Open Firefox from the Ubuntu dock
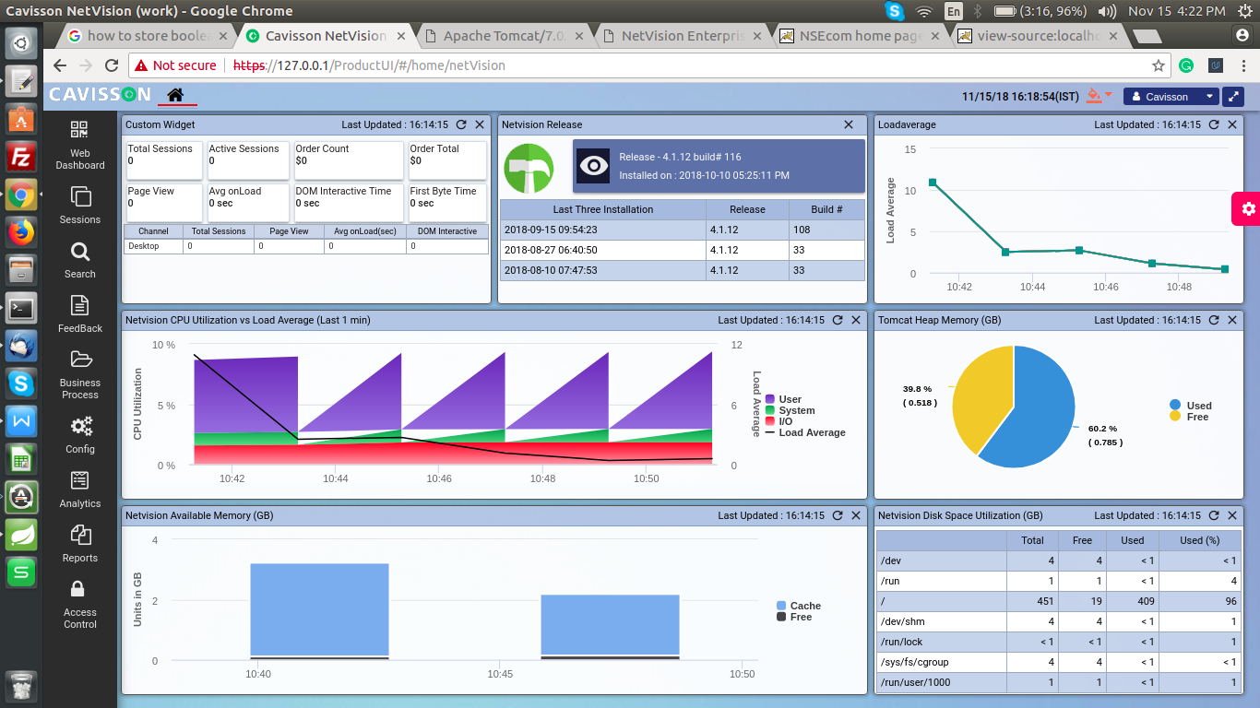The image size is (1260, 708). point(21,231)
